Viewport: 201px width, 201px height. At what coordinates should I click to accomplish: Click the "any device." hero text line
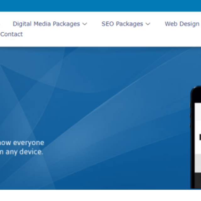coord(22,152)
